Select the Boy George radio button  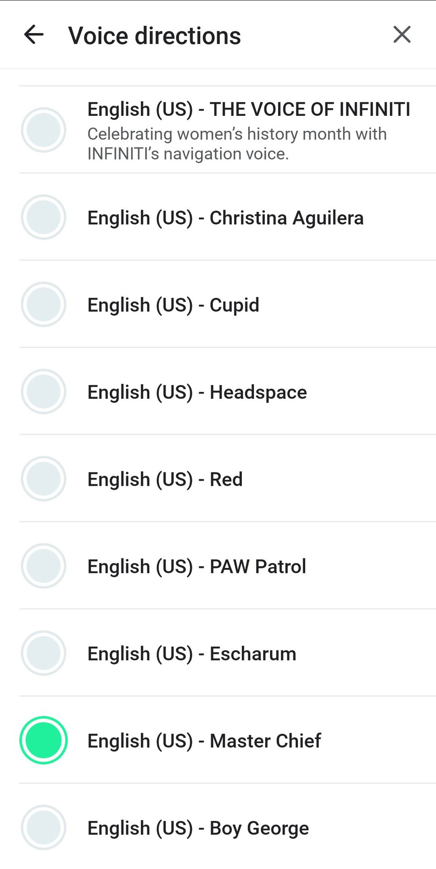(x=43, y=827)
